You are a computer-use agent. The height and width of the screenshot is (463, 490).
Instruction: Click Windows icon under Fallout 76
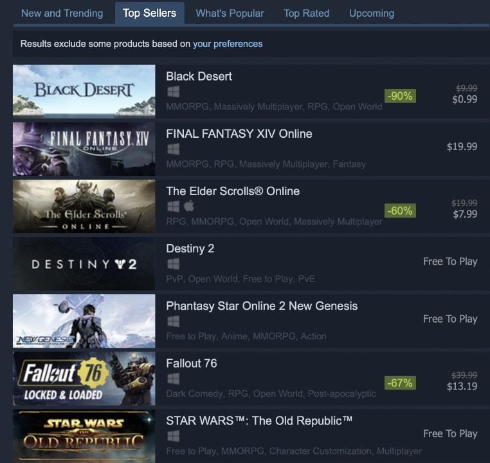point(173,379)
